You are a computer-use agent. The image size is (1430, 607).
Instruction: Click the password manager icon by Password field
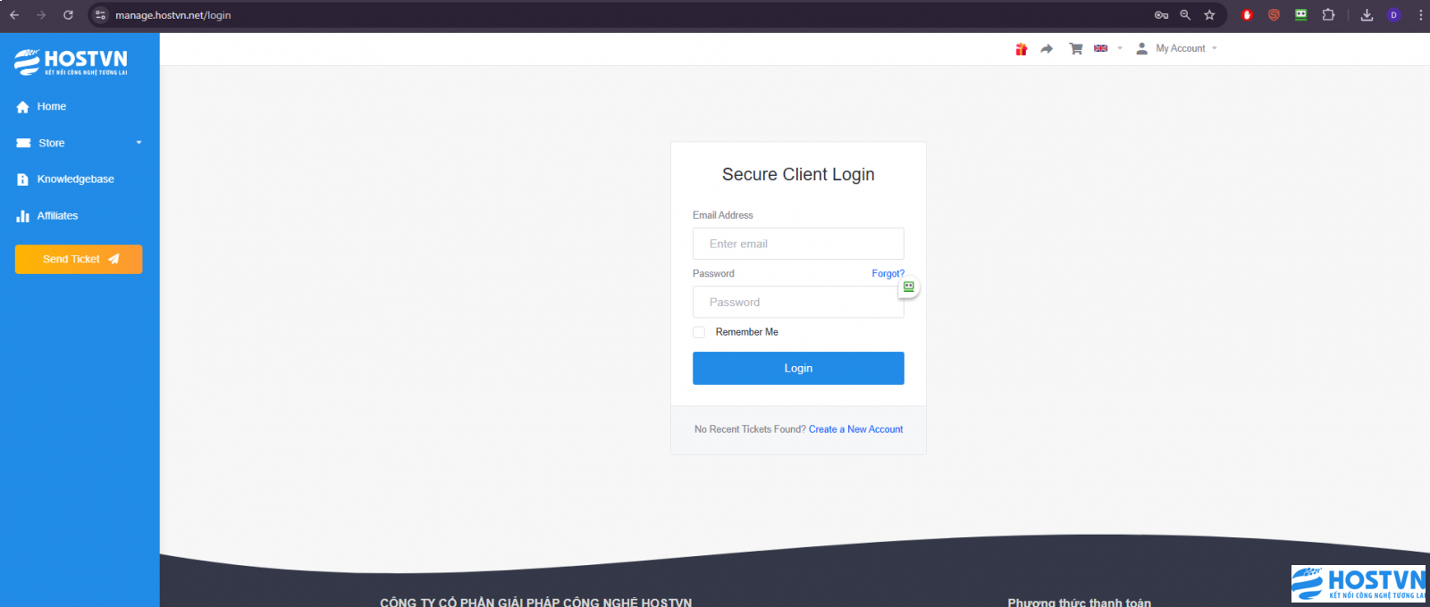point(909,287)
